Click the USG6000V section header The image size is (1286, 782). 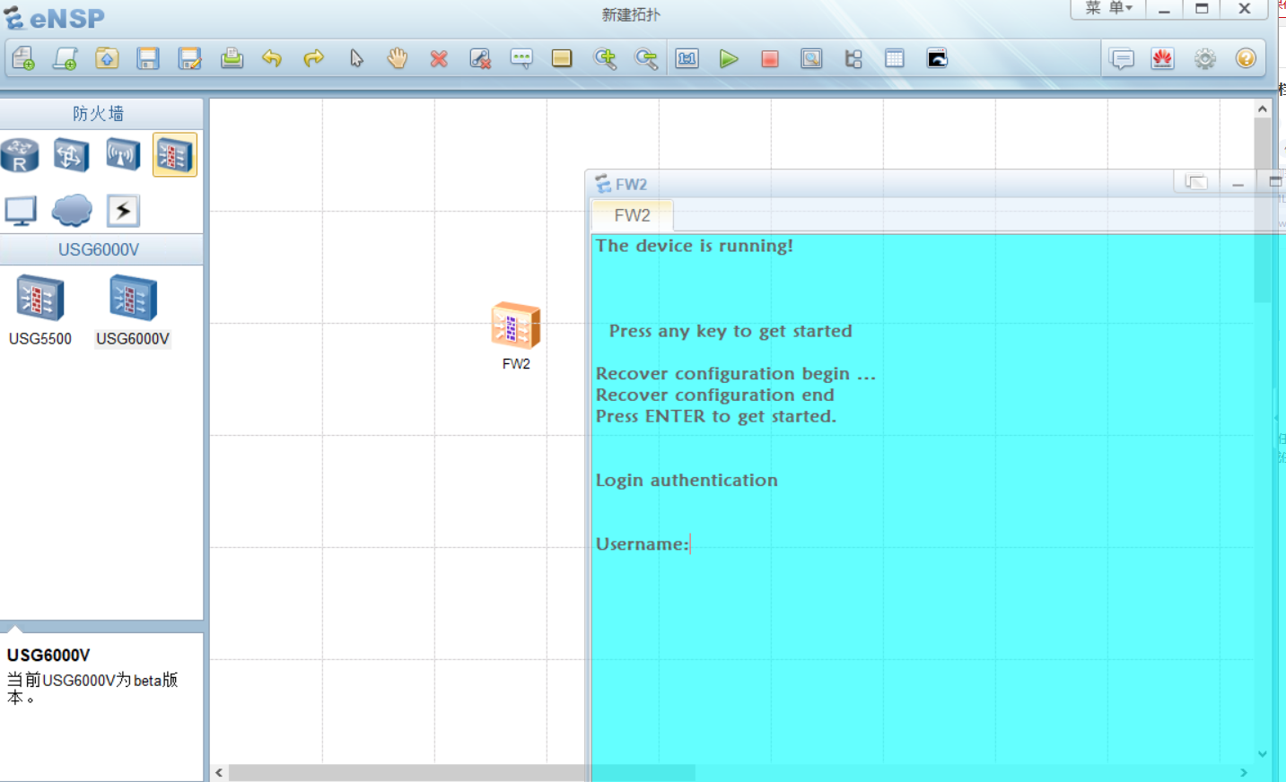tap(99, 249)
